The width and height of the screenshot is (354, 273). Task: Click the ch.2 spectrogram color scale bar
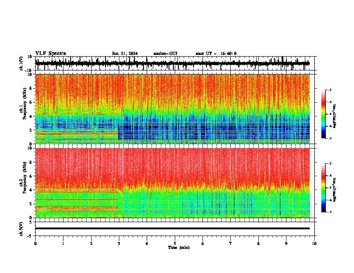(x=324, y=188)
